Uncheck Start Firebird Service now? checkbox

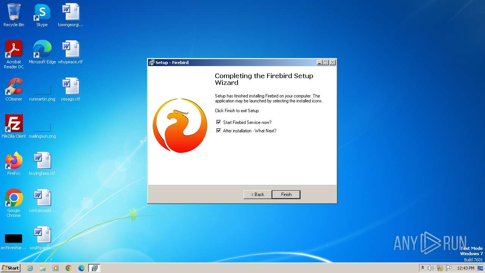click(218, 122)
